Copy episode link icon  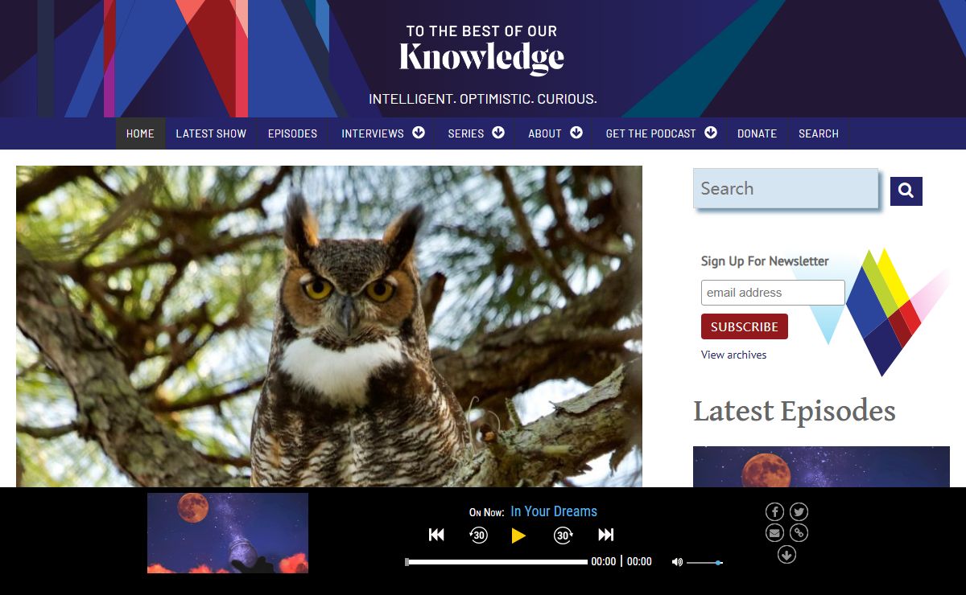click(799, 532)
